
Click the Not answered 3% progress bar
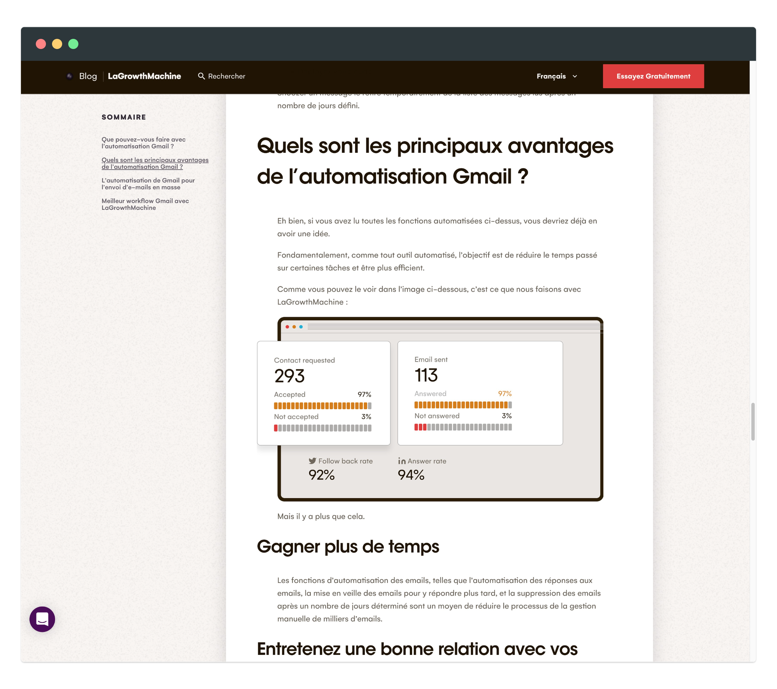point(463,427)
